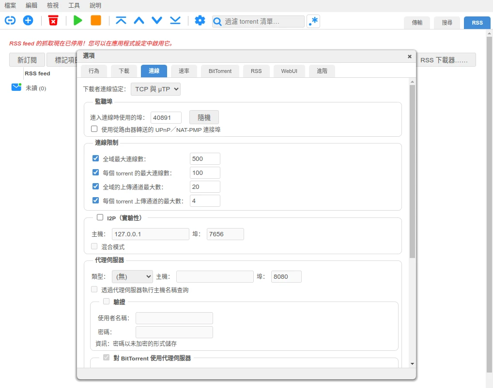
Task: Click the 隨機 port button
Action: pos(204,117)
